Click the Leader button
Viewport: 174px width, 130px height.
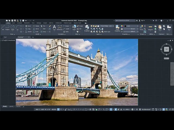tap(66, 29)
